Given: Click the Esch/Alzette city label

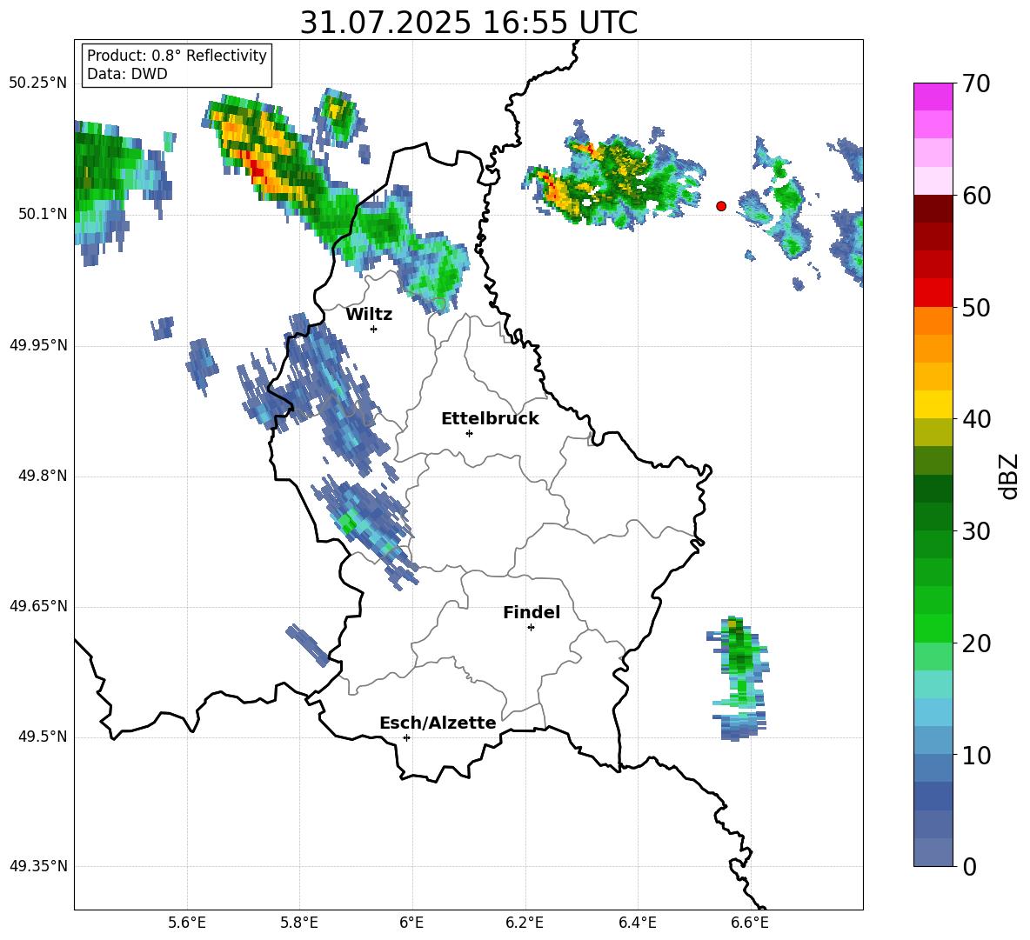Looking at the screenshot, I should pyautogui.click(x=438, y=723).
